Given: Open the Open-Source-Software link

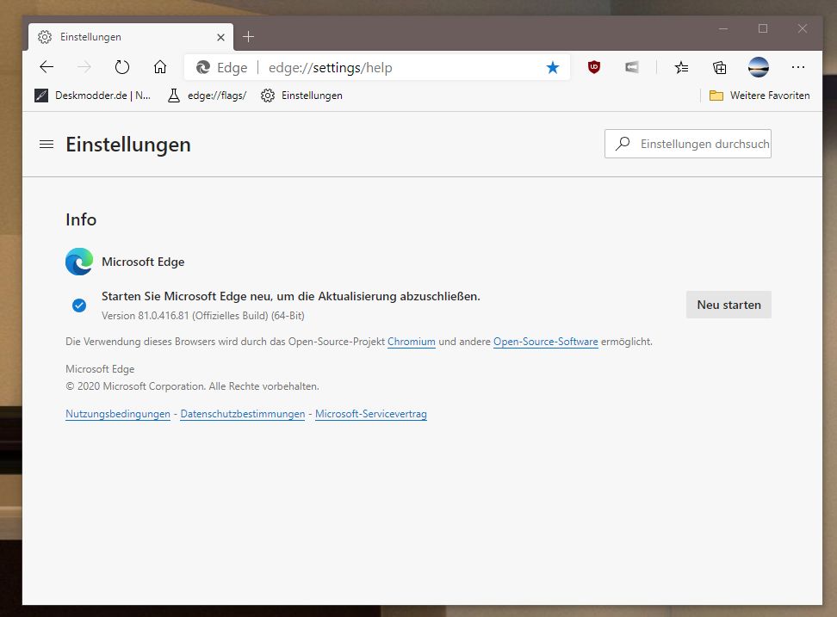Looking at the screenshot, I should tap(546, 342).
